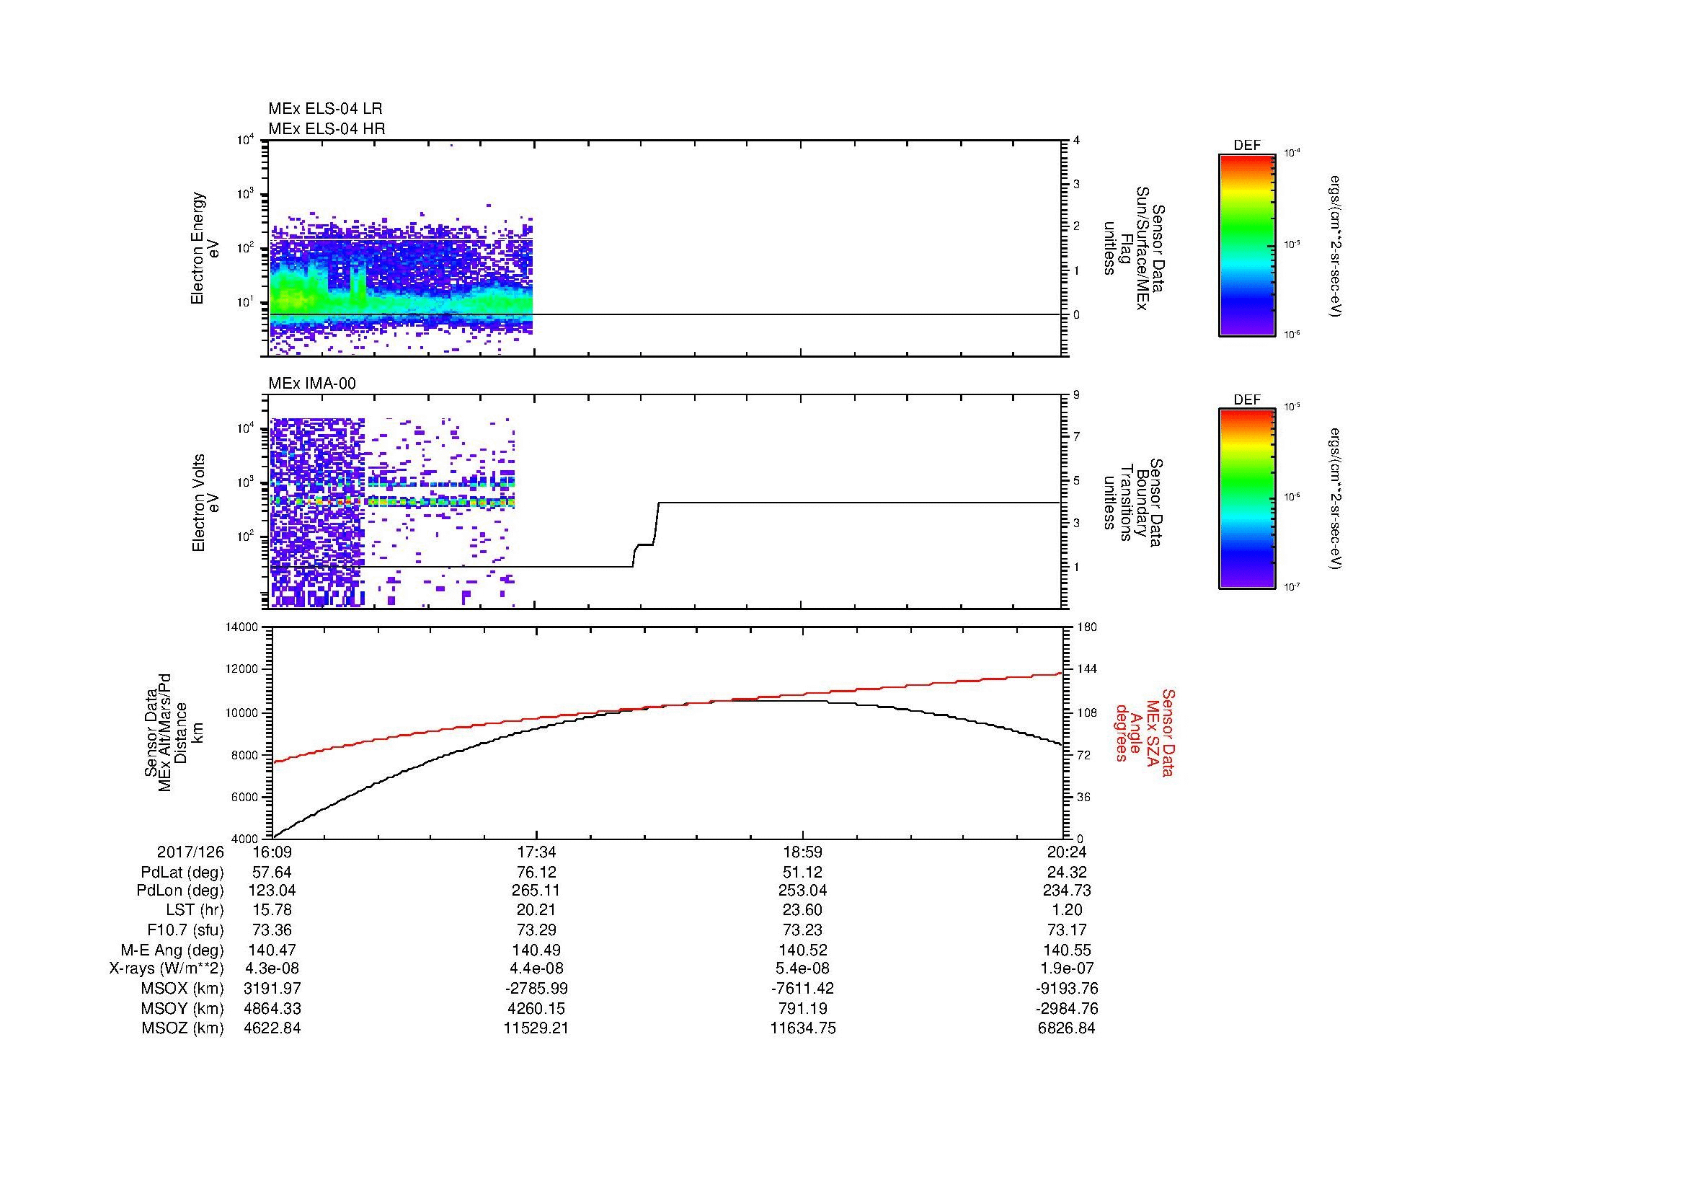Select the LST (hr) row label
This screenshot has width=1686, height=1192.
[x=195, y=910]
